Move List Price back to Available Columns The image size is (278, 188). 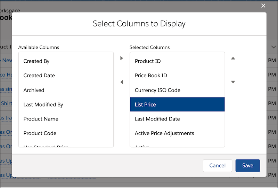[x=122, y=82]
